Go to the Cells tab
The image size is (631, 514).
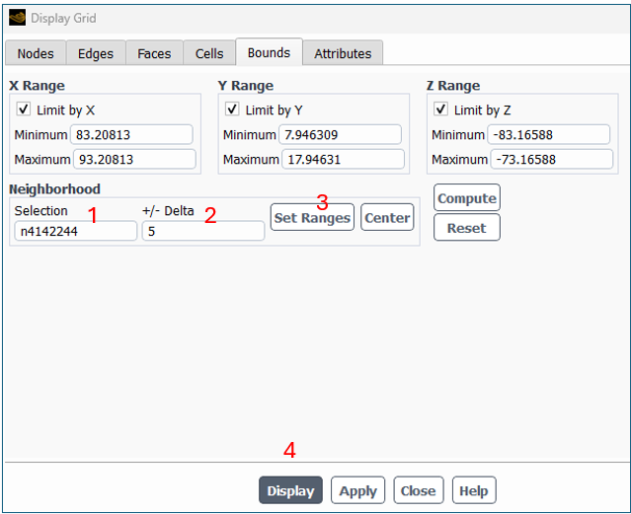(x=209, y=53)
